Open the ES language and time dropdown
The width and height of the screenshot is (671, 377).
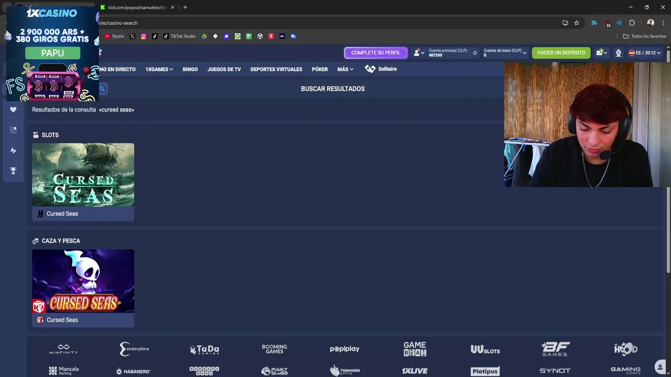click(x=645, y=53)
